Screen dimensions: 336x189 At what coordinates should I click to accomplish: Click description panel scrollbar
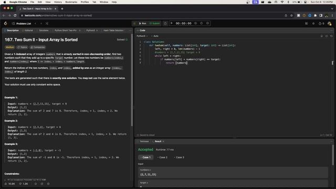pyautogui.click(x=132, y=80)
